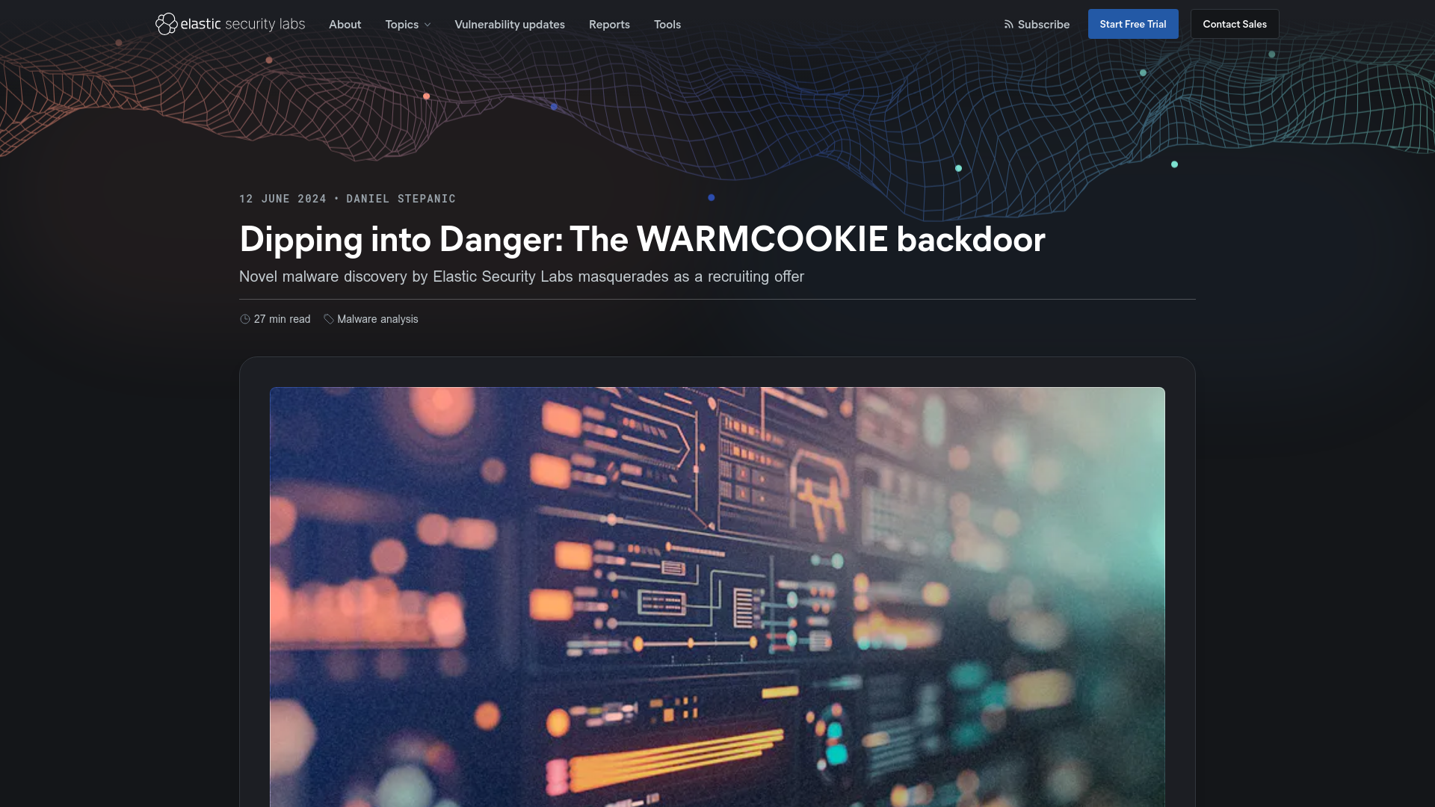
Task: Click the Reports navigation link
Action: click(609, 24)
